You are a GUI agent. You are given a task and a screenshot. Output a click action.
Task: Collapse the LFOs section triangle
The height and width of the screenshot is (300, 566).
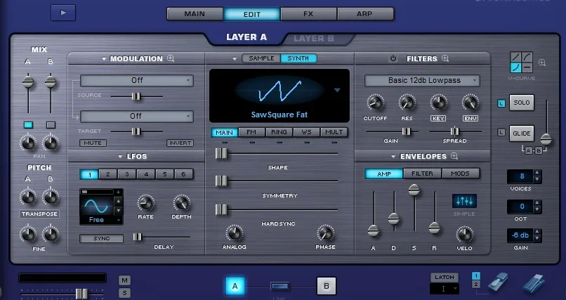pos(120,157)
